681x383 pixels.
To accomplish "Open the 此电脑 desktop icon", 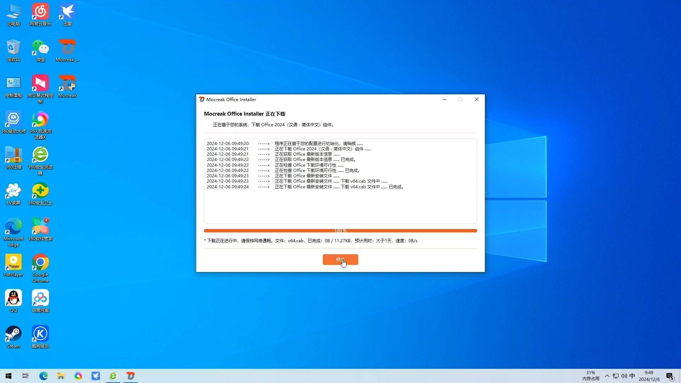I will tap(13, 15).
